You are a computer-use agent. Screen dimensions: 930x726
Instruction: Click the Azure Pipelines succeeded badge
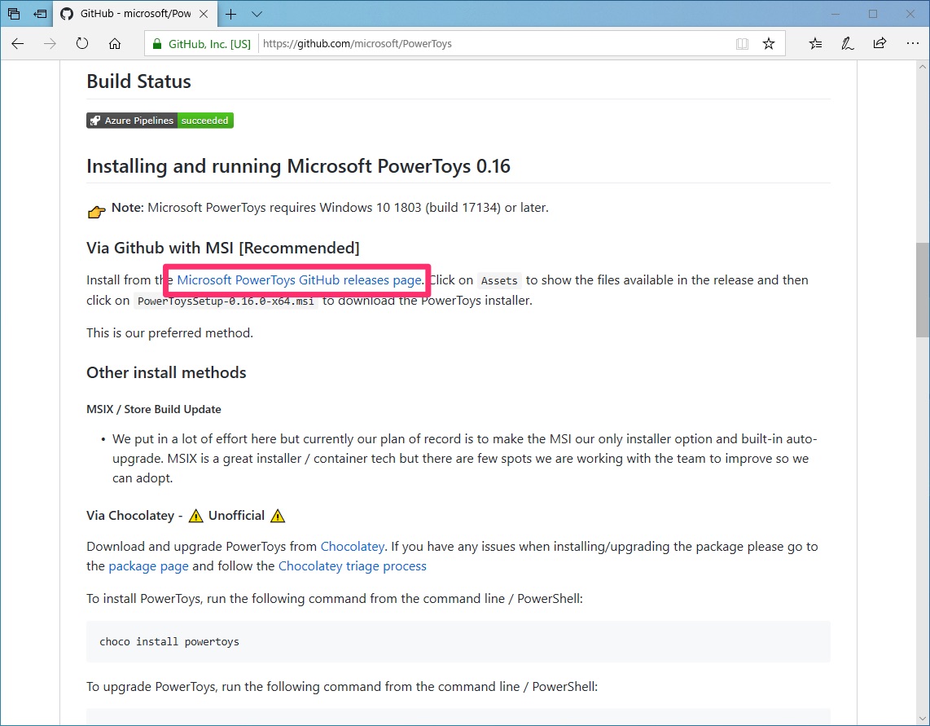click(x=160, y=121)
